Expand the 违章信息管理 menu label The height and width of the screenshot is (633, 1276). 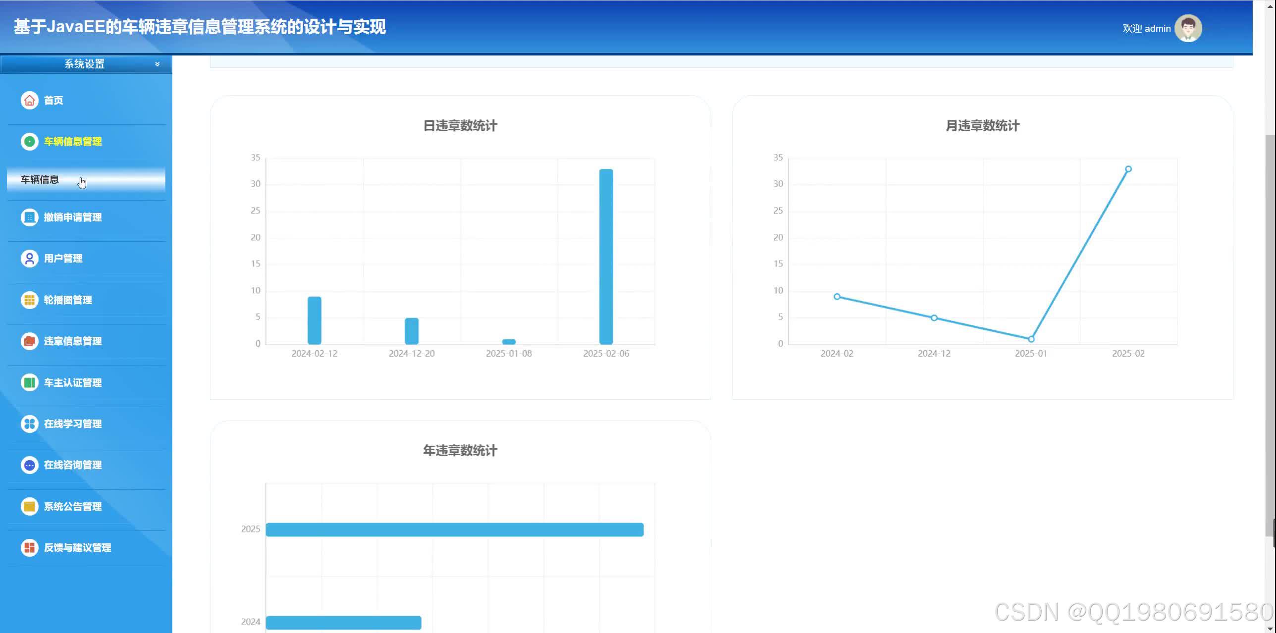pyautogui.click(x=73, y=341)
